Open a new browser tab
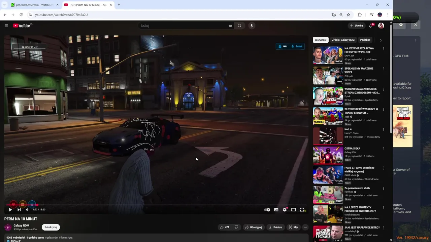431x242 pixels. 119,5
